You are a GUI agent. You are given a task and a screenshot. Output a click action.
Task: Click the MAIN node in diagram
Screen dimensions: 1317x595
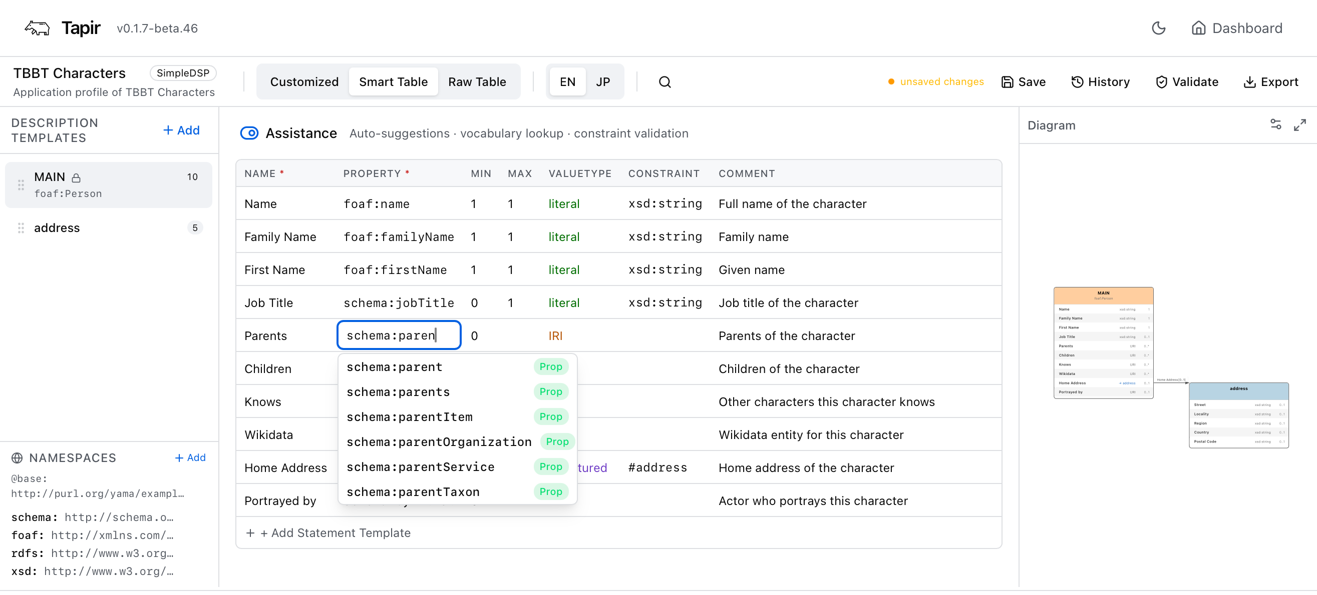[x=1103, y=342]
